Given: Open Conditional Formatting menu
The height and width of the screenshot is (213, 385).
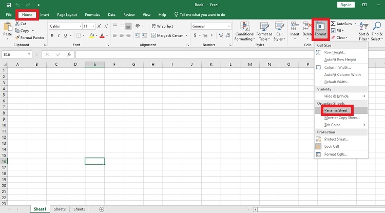Looking at the screenshot, I should pos(244,31).
